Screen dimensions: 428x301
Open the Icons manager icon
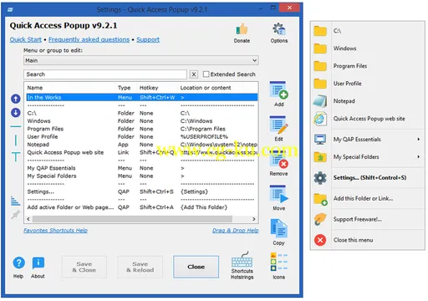tap(279, 262)
